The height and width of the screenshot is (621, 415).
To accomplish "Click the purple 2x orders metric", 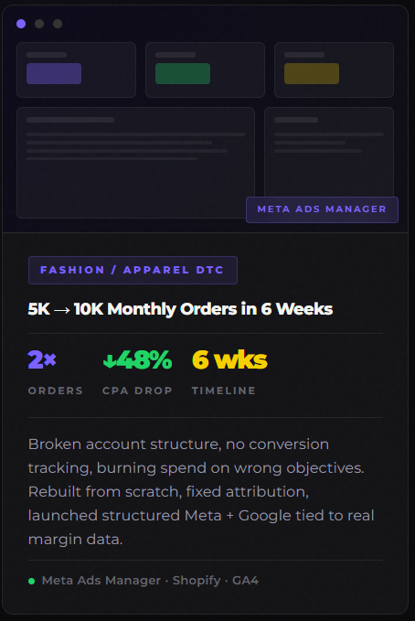I will point(42,359).
